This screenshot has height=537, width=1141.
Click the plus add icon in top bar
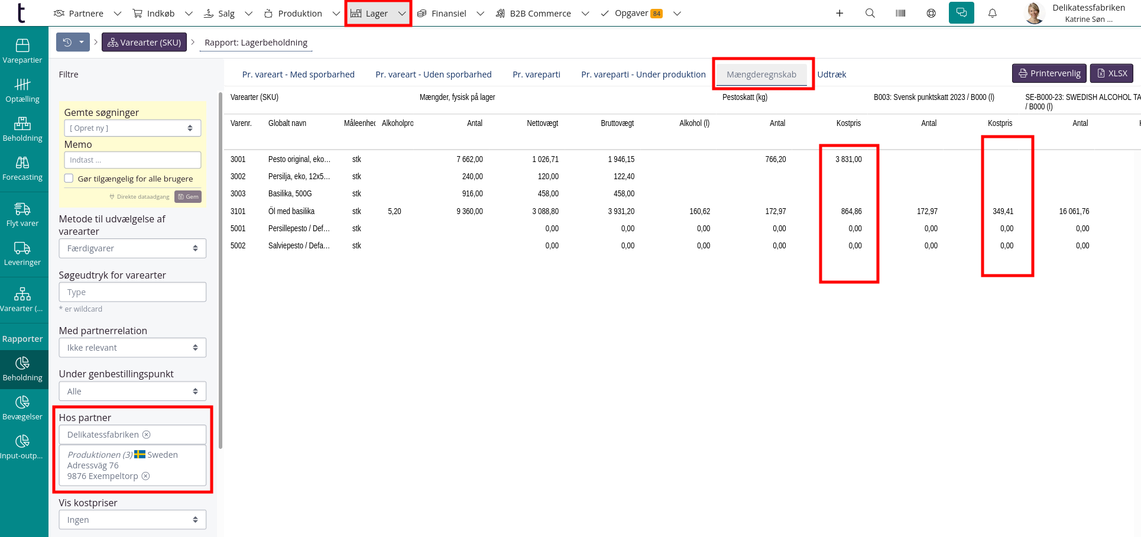click(x=839, y=13)
